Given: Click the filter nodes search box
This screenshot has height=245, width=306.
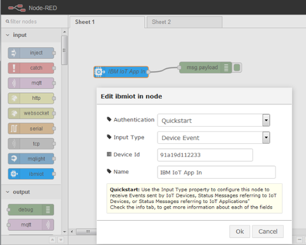Looking at the screenshot, I should (x=35, y=22).
